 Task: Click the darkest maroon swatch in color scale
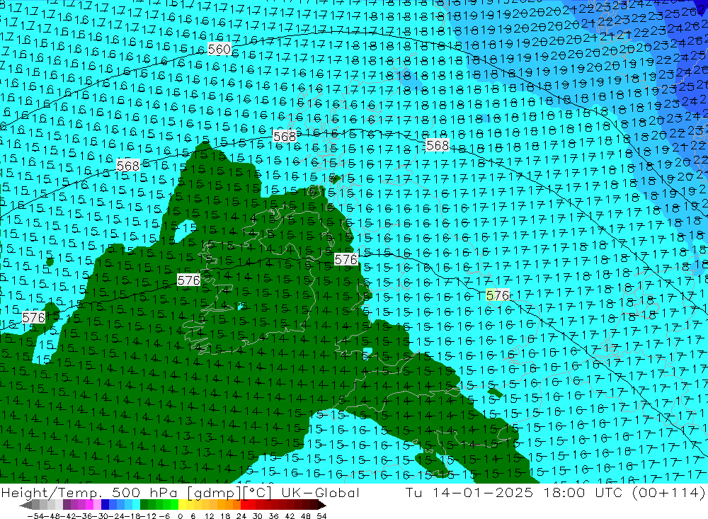[314, 505]
